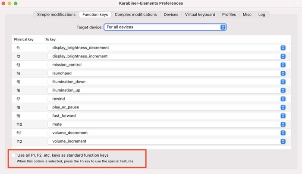Select the Virtual keyboard tab
Viewport: 302px width, 174px height.
coord(200,14)
